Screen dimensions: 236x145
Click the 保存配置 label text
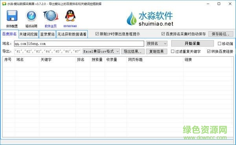(x=12, y=26)
